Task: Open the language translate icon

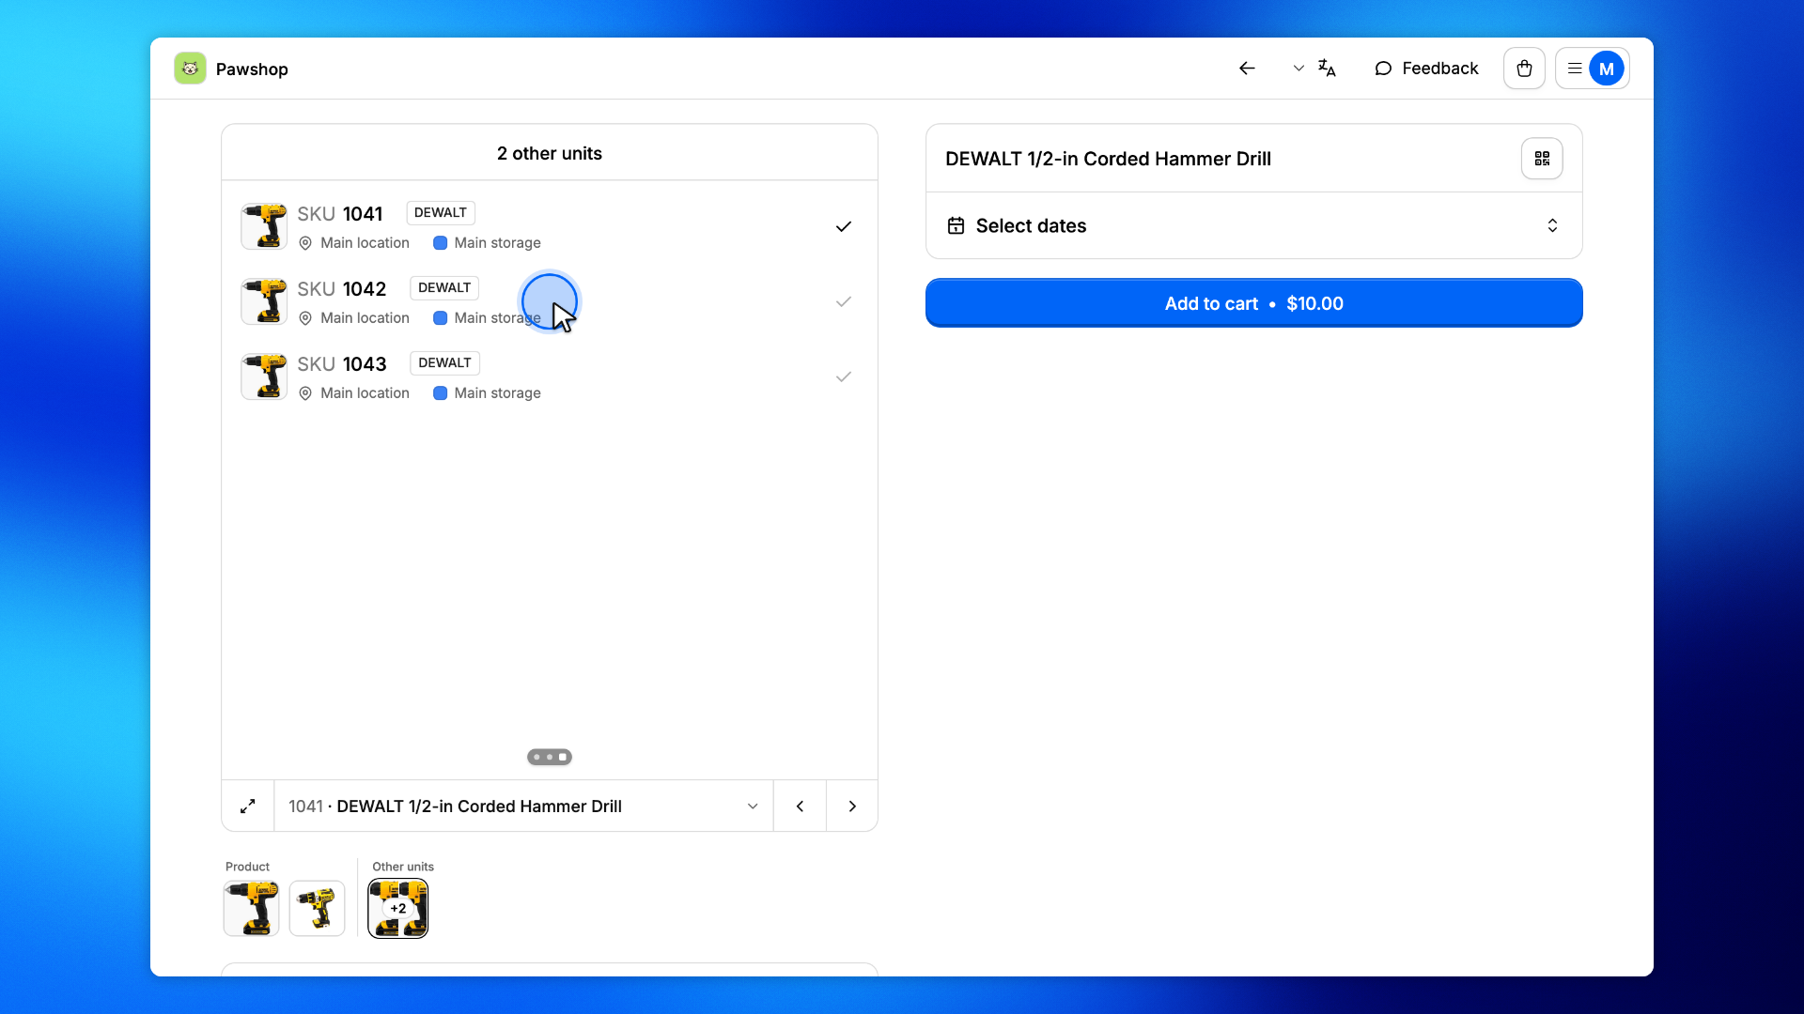Action: 1327,69
